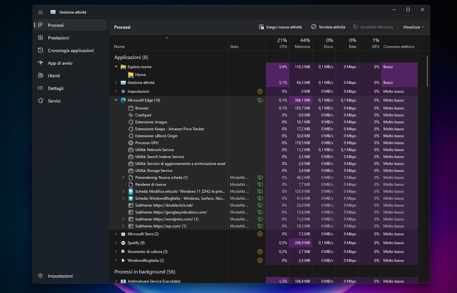The image size is (457, 293).
Task: Switch to the Prestazioni page
Action: click(x=71, y=38)
